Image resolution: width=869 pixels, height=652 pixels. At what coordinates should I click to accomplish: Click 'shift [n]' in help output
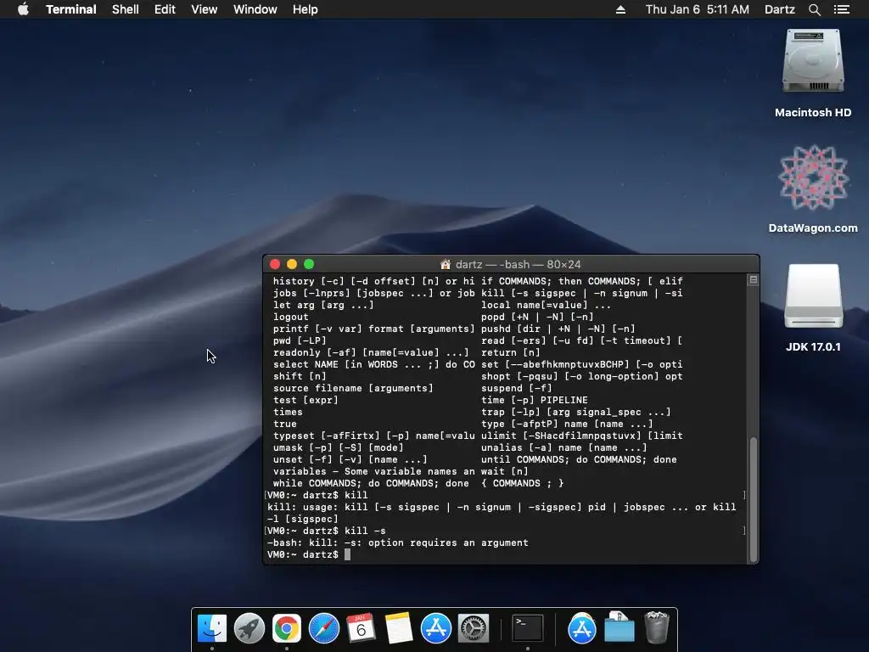(x=300, y=376)
